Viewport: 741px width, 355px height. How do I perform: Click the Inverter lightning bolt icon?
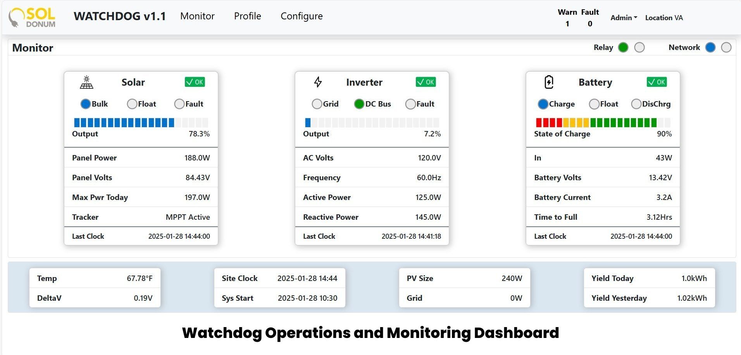tap(318, 82)
